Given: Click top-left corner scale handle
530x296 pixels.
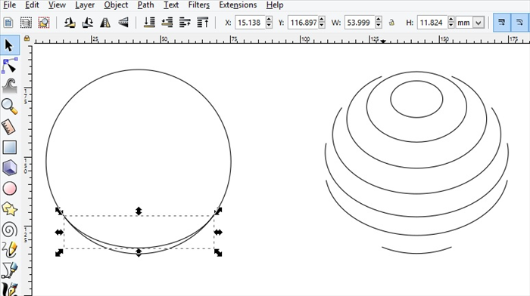Looking at the screenshot, I should (x=59, y=211).
